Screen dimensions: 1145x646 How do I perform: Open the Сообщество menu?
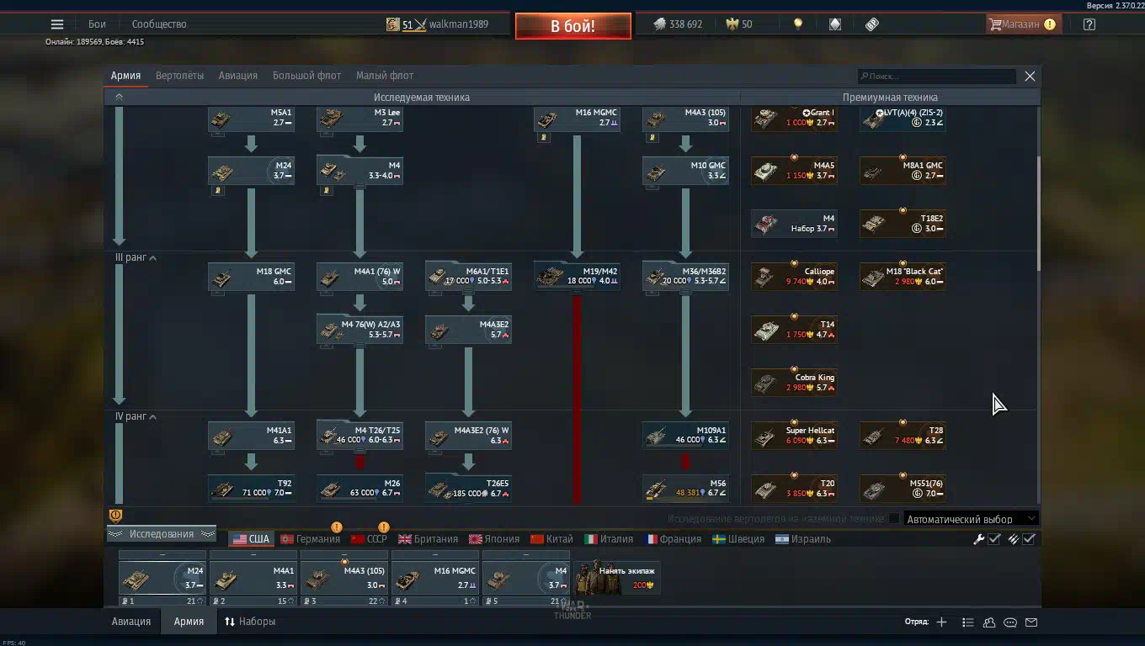click(159, 24)
